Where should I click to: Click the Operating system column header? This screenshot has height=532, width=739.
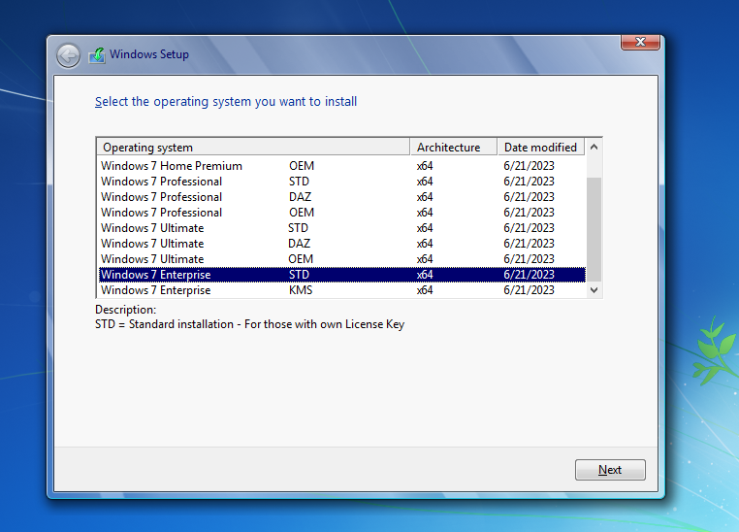253,148
